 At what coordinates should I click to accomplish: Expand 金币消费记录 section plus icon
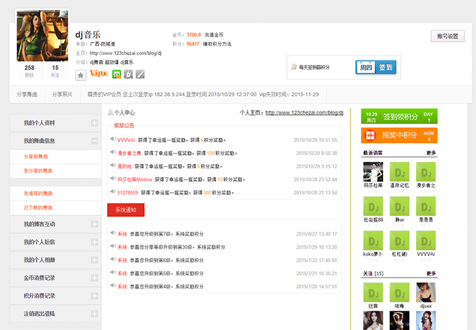tap(95, 278)
